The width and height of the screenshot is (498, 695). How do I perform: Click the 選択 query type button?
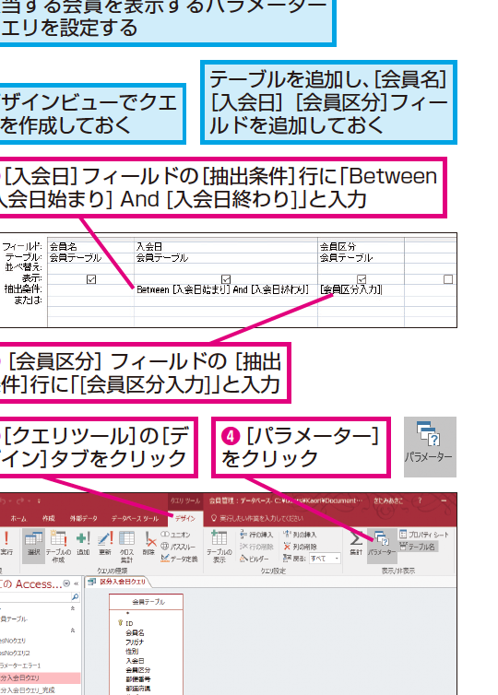33,545
